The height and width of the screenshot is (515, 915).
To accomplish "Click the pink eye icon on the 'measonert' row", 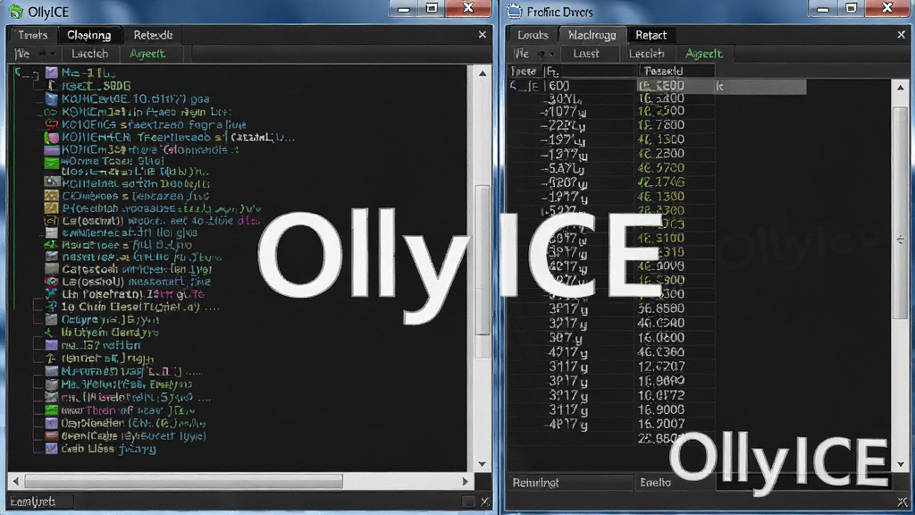I will [x=51, y=282].
